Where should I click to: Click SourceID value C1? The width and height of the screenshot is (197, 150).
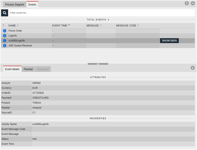click(x=34, y=113)
